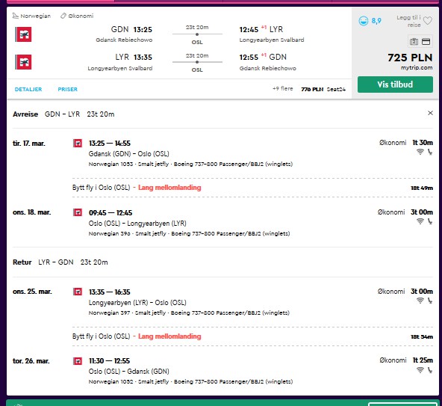Click wifi icon on Longyearbyen–Oslo leg
This screenshot has width=442, height=406.
[x=420, y=301]
